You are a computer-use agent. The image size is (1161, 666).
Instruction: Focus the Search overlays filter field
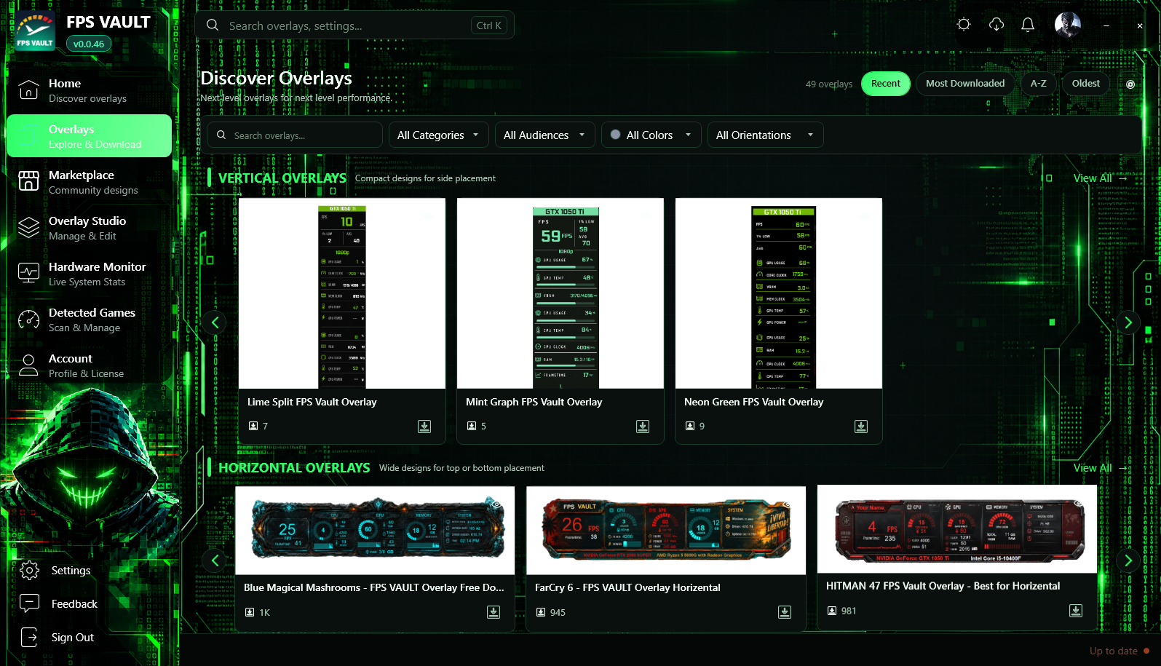click(x=295, y=135)
